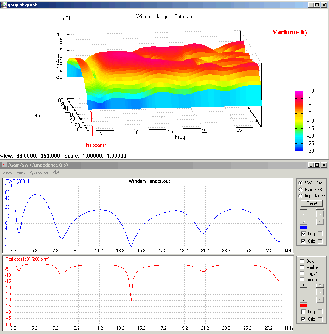The image size is (329, 334).
Task: Toggle Log checkbox under the blue swatch
Action: [x=304, y=234]
